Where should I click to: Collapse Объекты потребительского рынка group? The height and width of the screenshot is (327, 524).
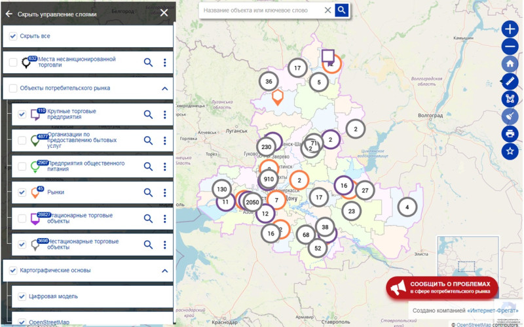click(x=164, y=88)
